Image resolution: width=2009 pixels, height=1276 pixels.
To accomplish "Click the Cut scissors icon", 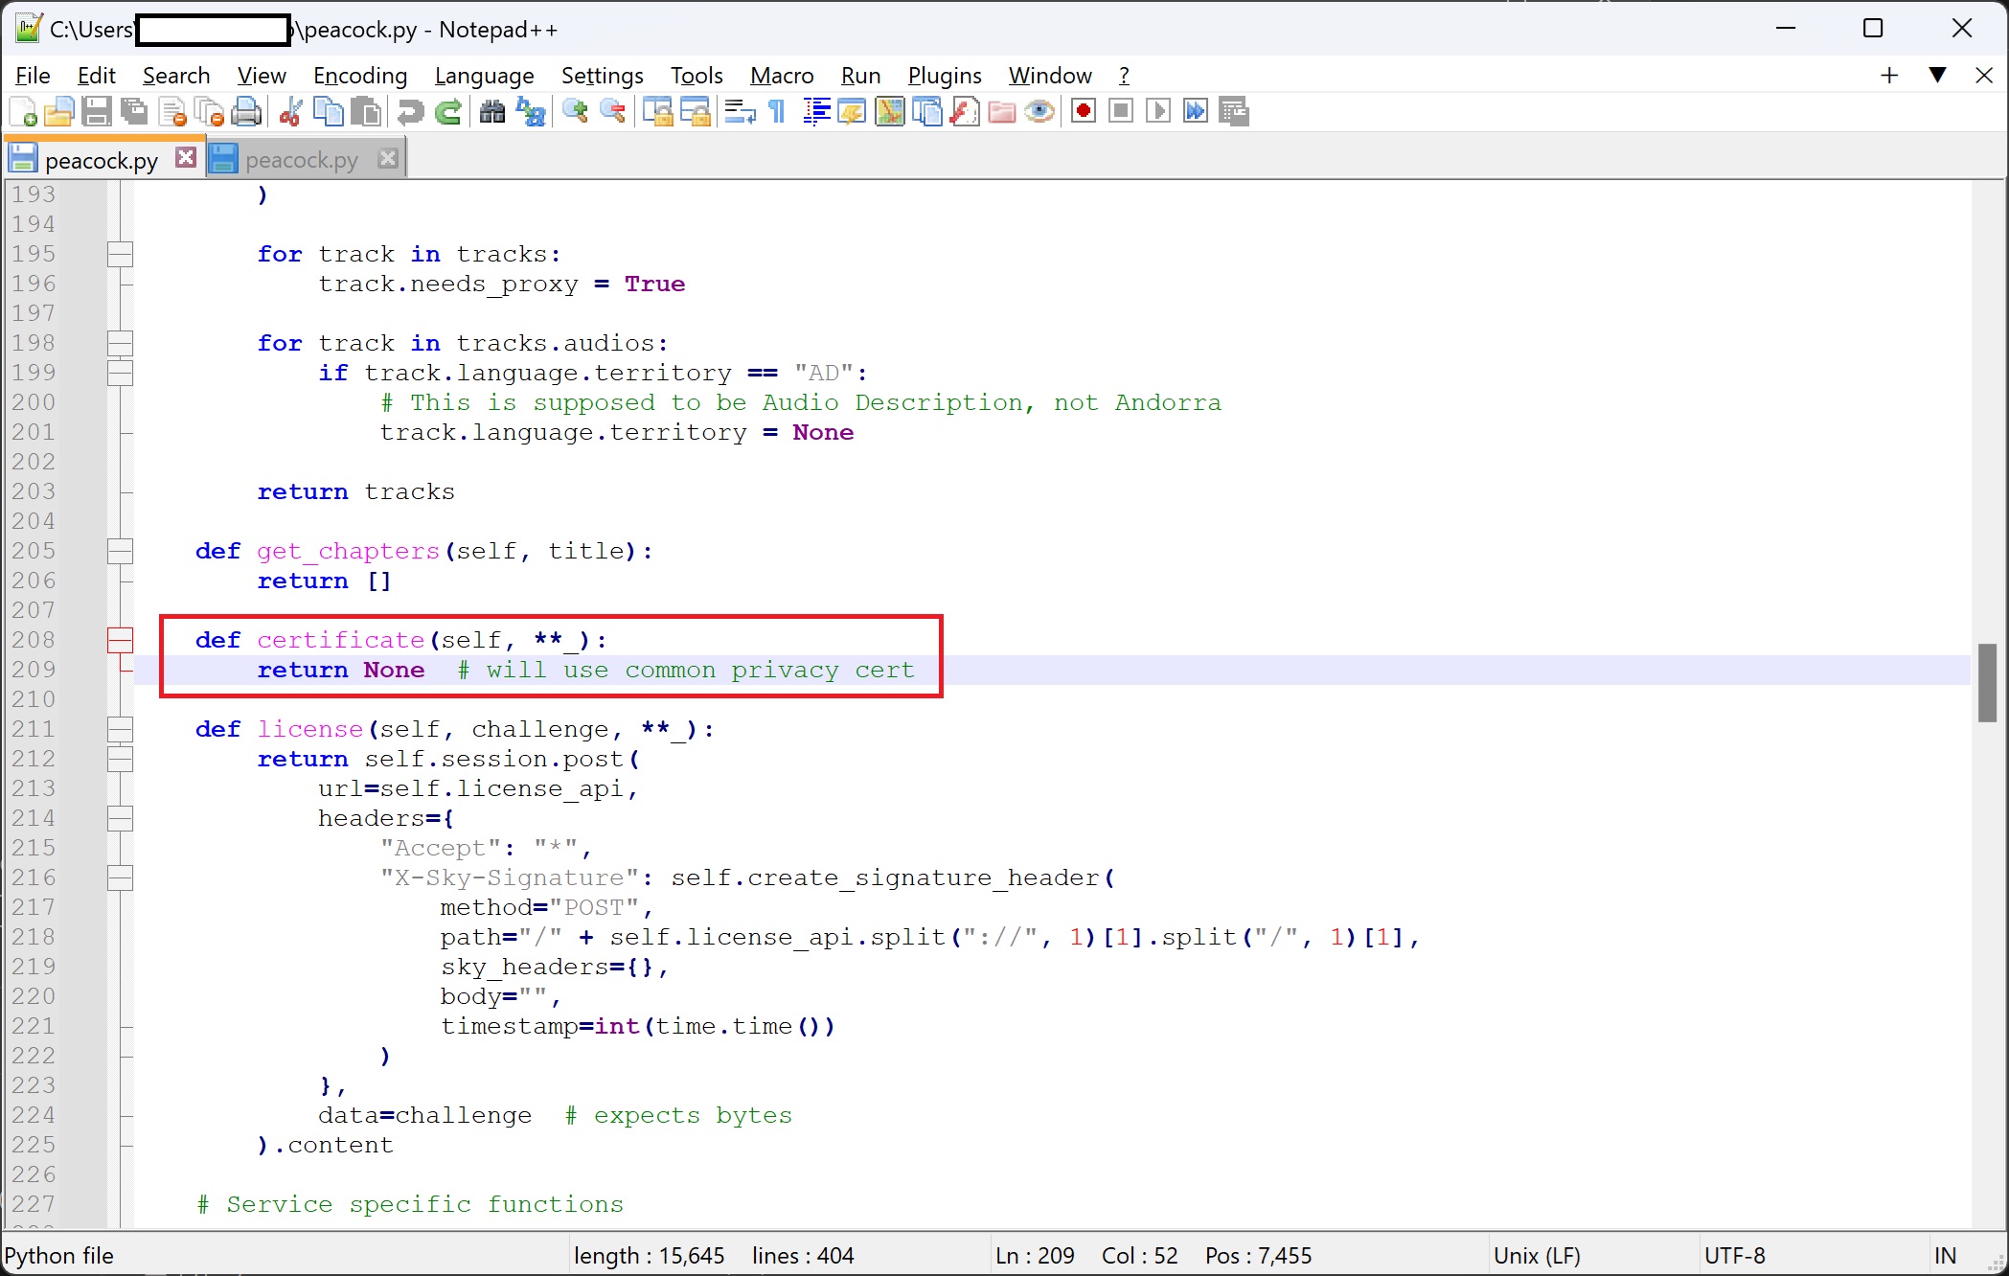I will click(x=290, y=112).
